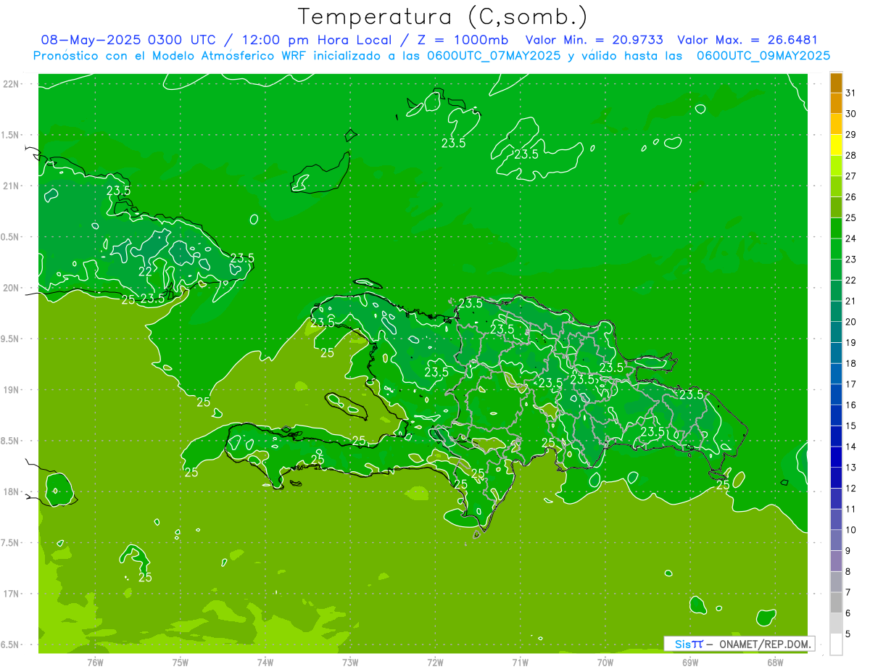Click the latitude label "19N"

click(11, 390)
